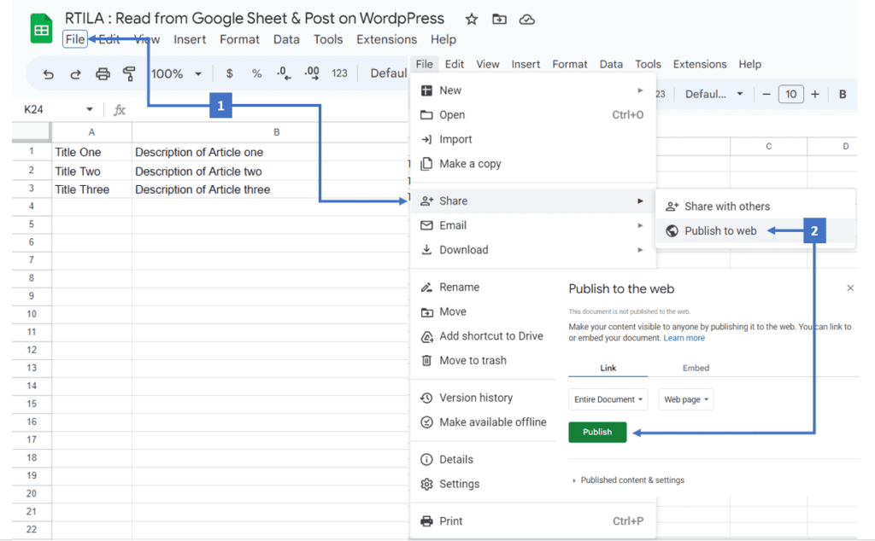Open the Defaul... font dropdown on the right

(x=714, y=94)
